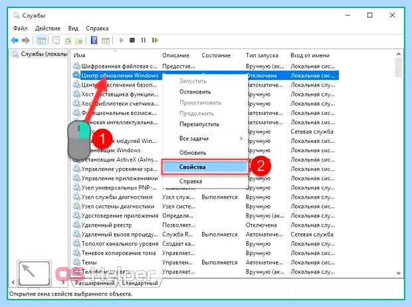Click gear icon of Узел системы диагностики
Viewport: 412px width, 307px height.
click(x=76, y=207)
